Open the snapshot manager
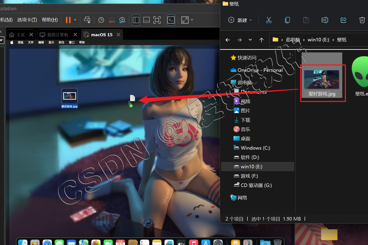Screen dimensions: 368x245 (122, 20)
